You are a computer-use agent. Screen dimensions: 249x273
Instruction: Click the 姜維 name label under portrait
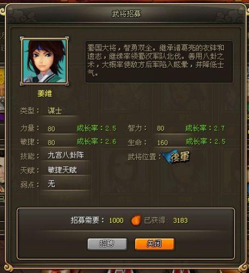point(45,93)
